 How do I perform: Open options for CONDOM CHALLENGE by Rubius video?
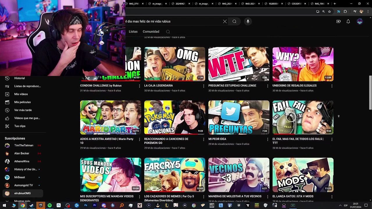pyautogui.click(x=139, y=86)
